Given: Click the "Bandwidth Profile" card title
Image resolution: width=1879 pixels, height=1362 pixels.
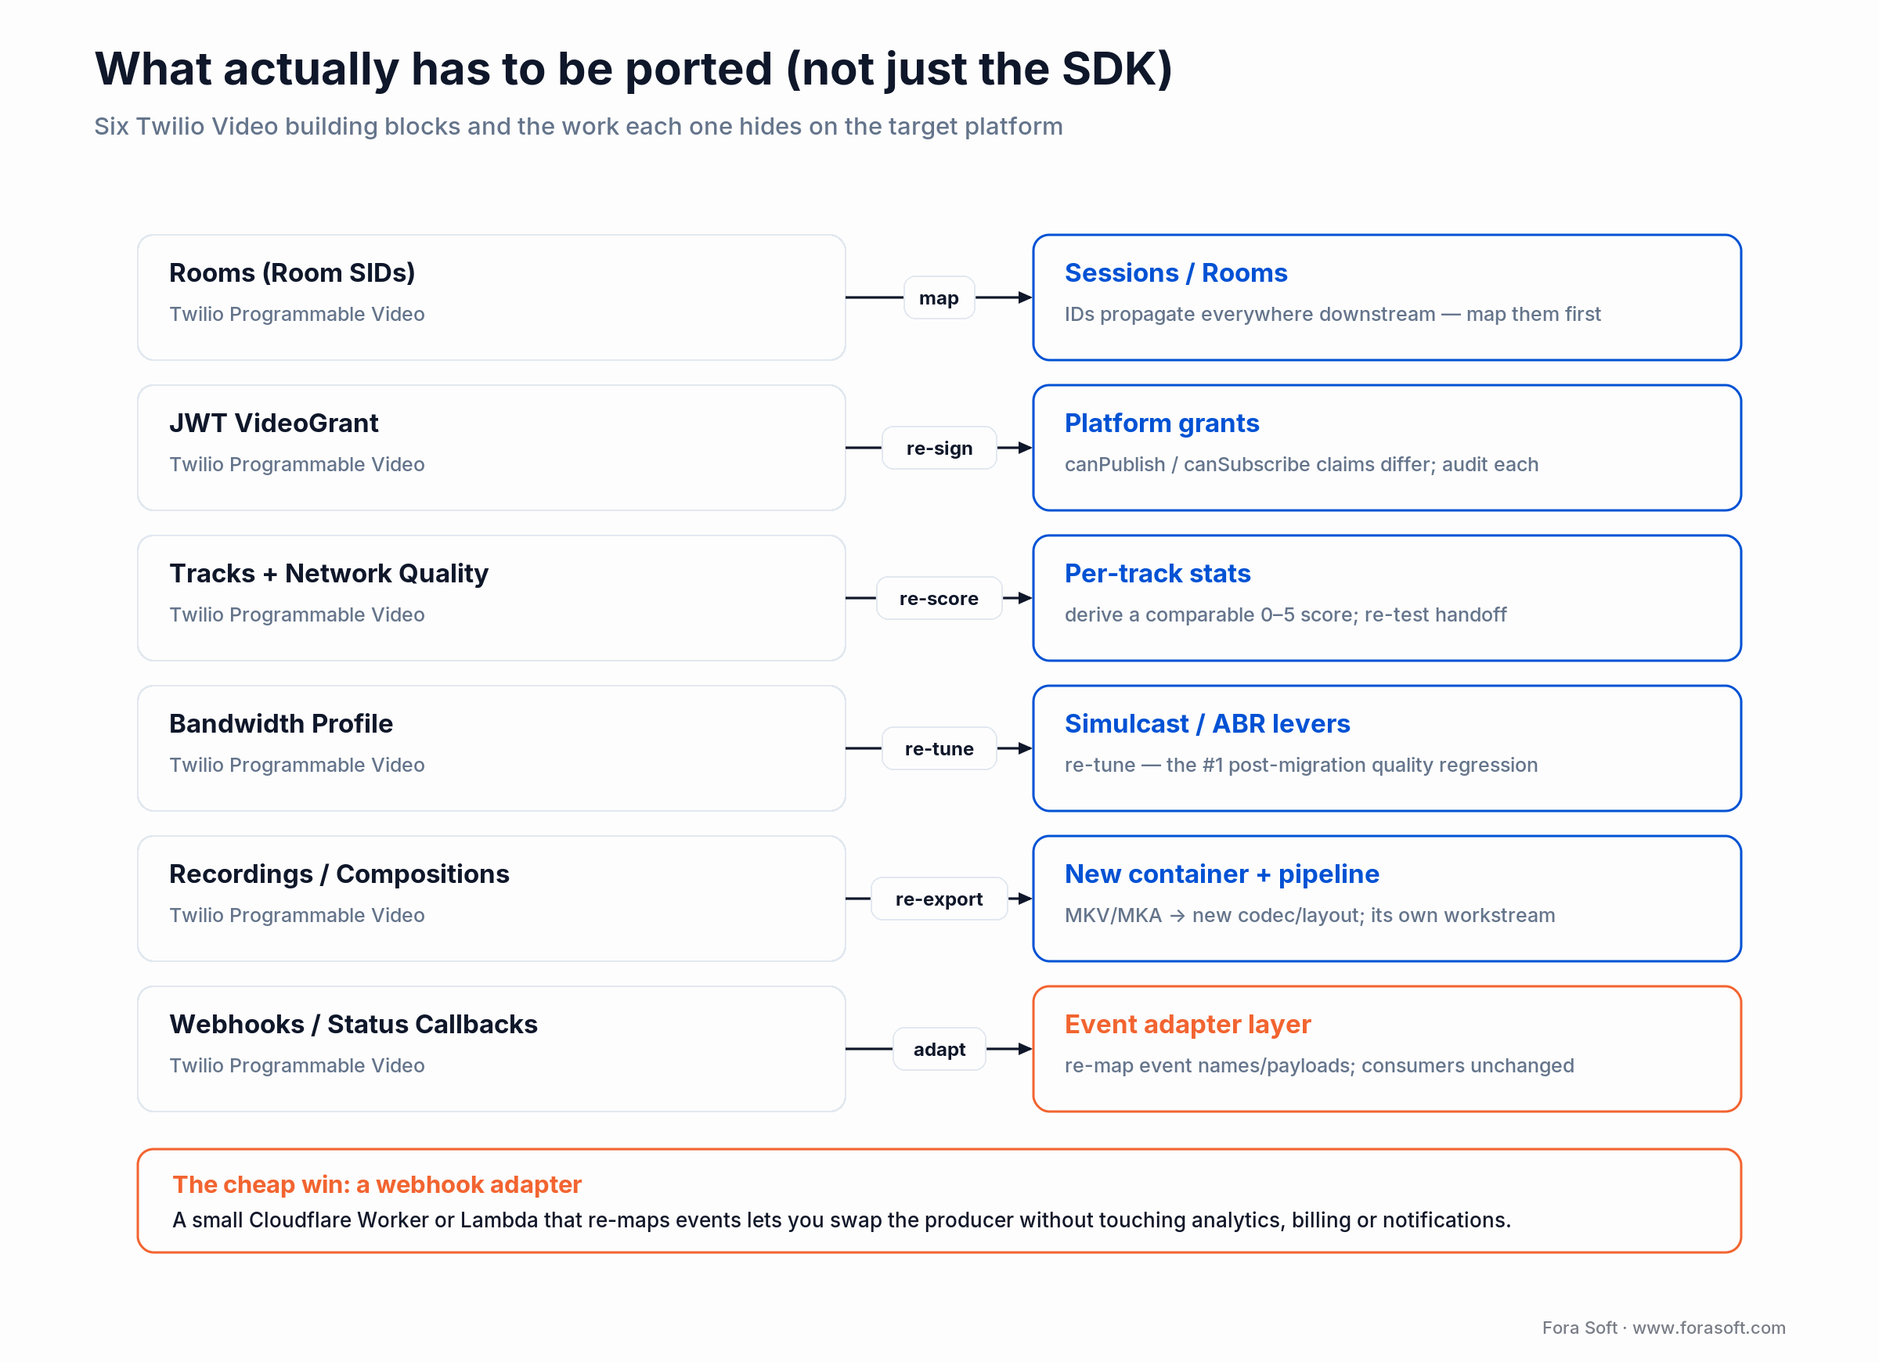Looking at the screenshot, I should (x=281, y=724).
